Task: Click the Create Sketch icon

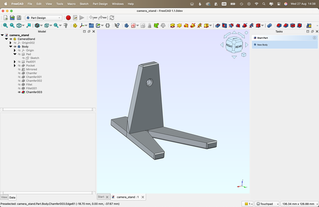Action: click(x=133, y=26)
